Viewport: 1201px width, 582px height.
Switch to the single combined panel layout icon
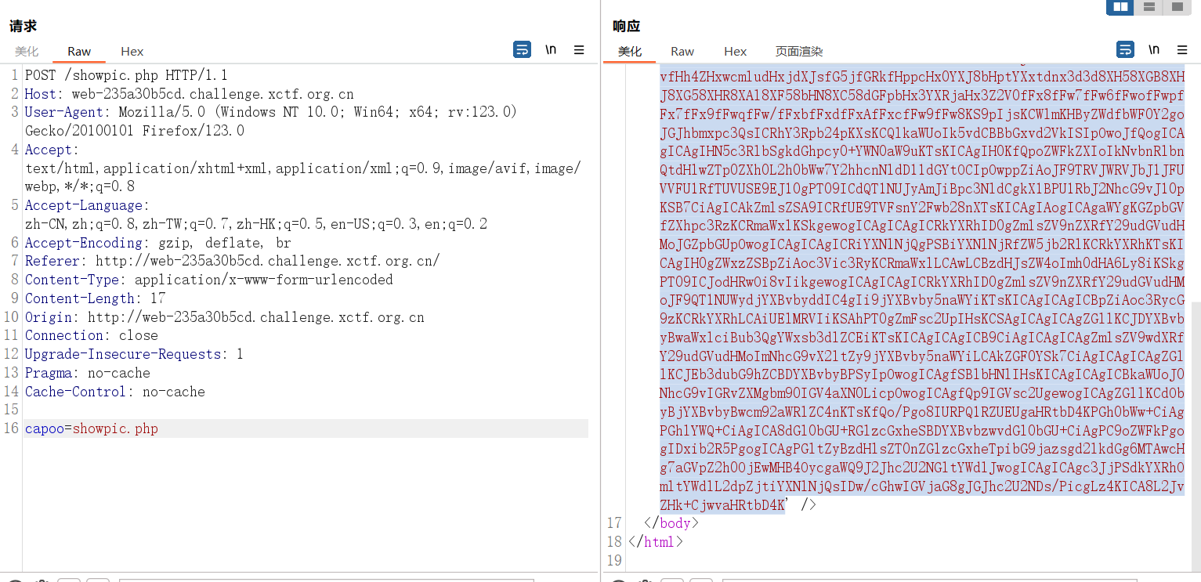(1177, 7)
